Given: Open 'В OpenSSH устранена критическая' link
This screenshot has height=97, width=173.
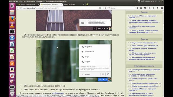Looking at the screenshot, I should tap(142, 27).
